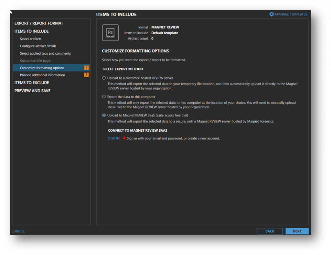Open Select applied tags and comments step
Image resolution: width=331 pixels, height=255 pixels.
tap(45, 53)
